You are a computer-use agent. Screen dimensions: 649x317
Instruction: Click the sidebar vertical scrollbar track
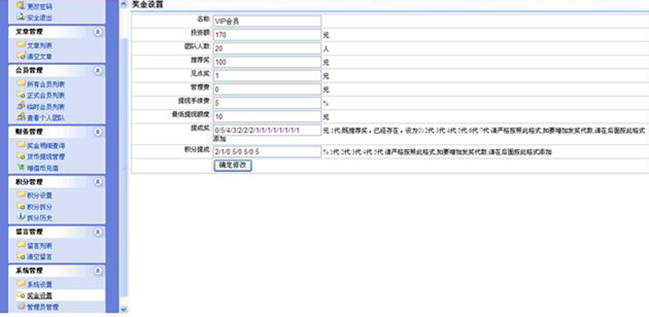(x=124, y=157)
